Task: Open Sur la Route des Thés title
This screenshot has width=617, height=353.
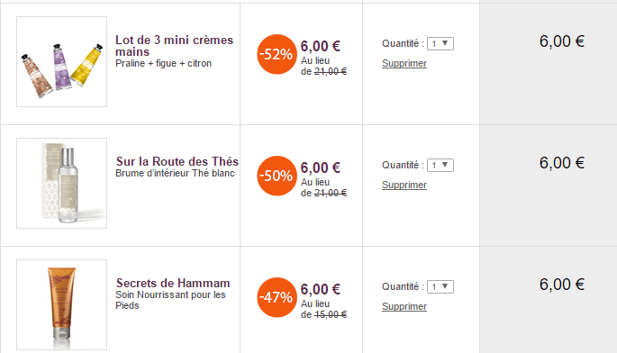Action: click(177, 161)
